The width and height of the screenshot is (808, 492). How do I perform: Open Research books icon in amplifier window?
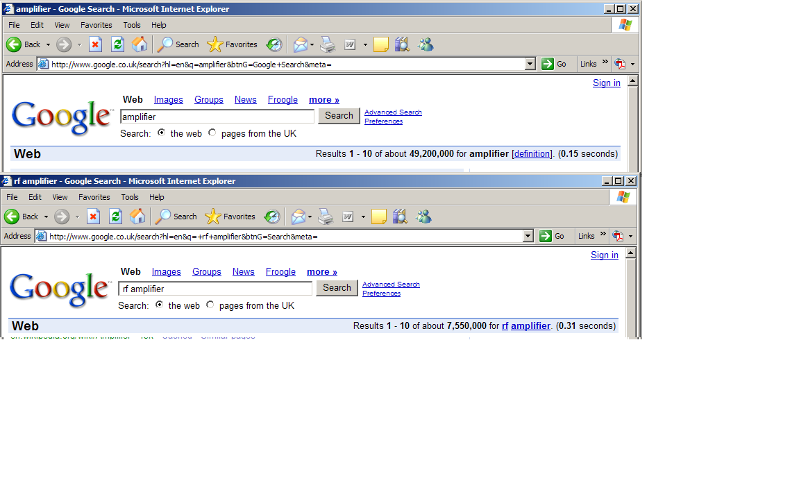[x=402, y=45]
